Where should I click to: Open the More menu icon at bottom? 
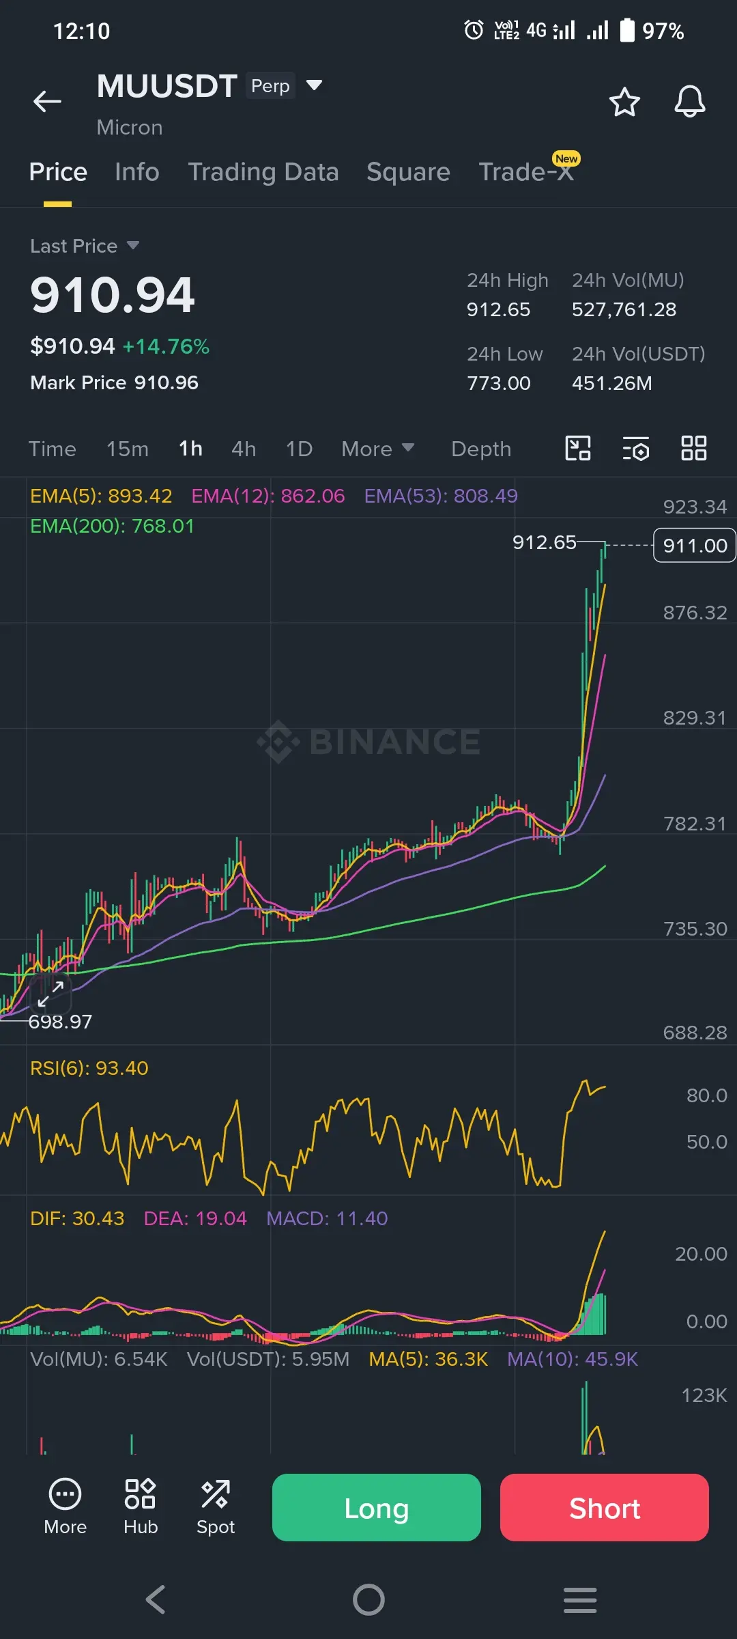coord(66,1507)
